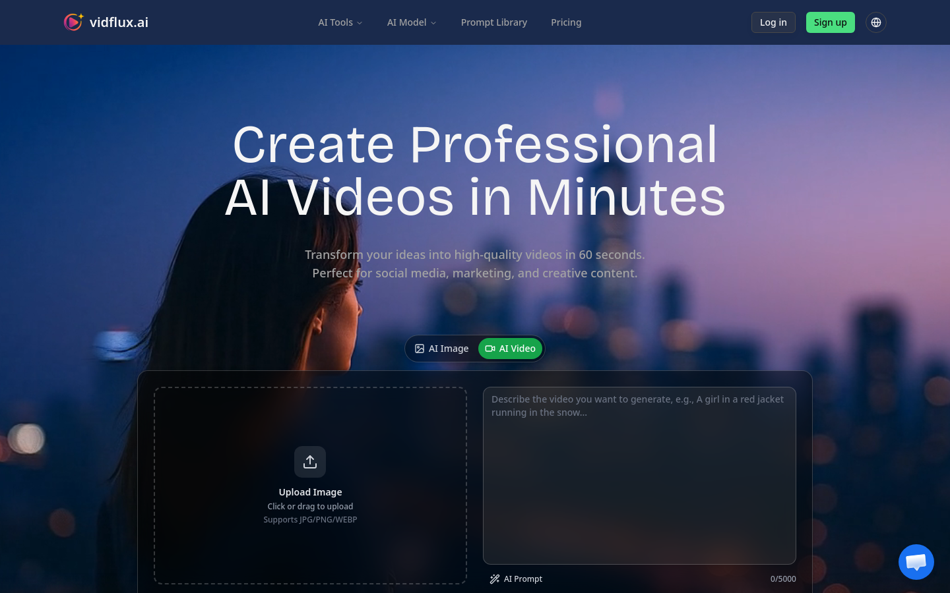
Task: Expand the AI Model dropdown menu
Action: point(412,22)
